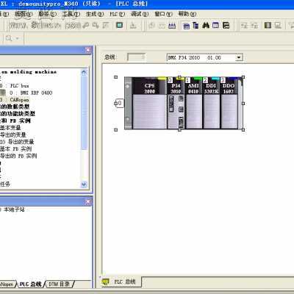Open the BMX P34 2010 processor dropdown
Screen dimensions: 294x294
238,57
